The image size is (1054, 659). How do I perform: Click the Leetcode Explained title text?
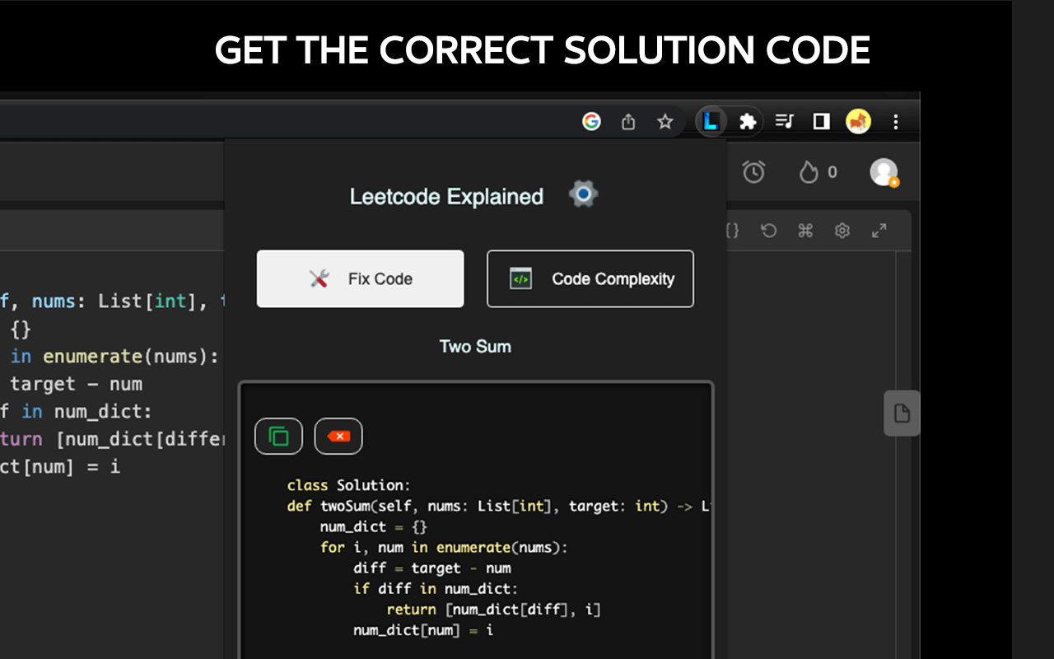tap(446, 196)
